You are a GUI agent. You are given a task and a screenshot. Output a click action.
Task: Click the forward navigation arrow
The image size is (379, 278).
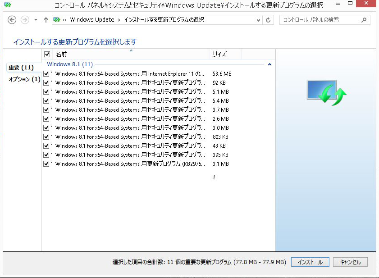pos(25,20)
